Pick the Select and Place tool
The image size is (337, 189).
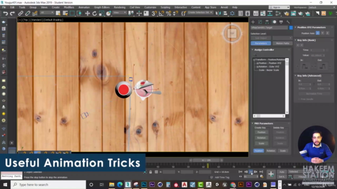pyautogui.click(x=108, y=14)
